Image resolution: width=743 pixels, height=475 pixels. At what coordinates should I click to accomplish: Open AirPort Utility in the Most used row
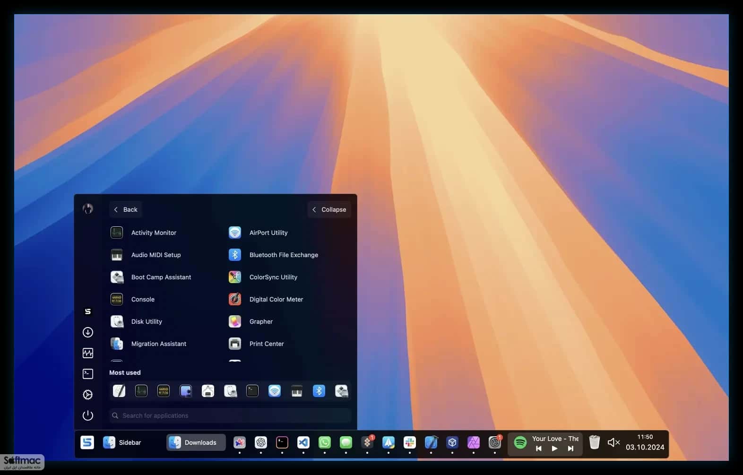pos(275,391)
